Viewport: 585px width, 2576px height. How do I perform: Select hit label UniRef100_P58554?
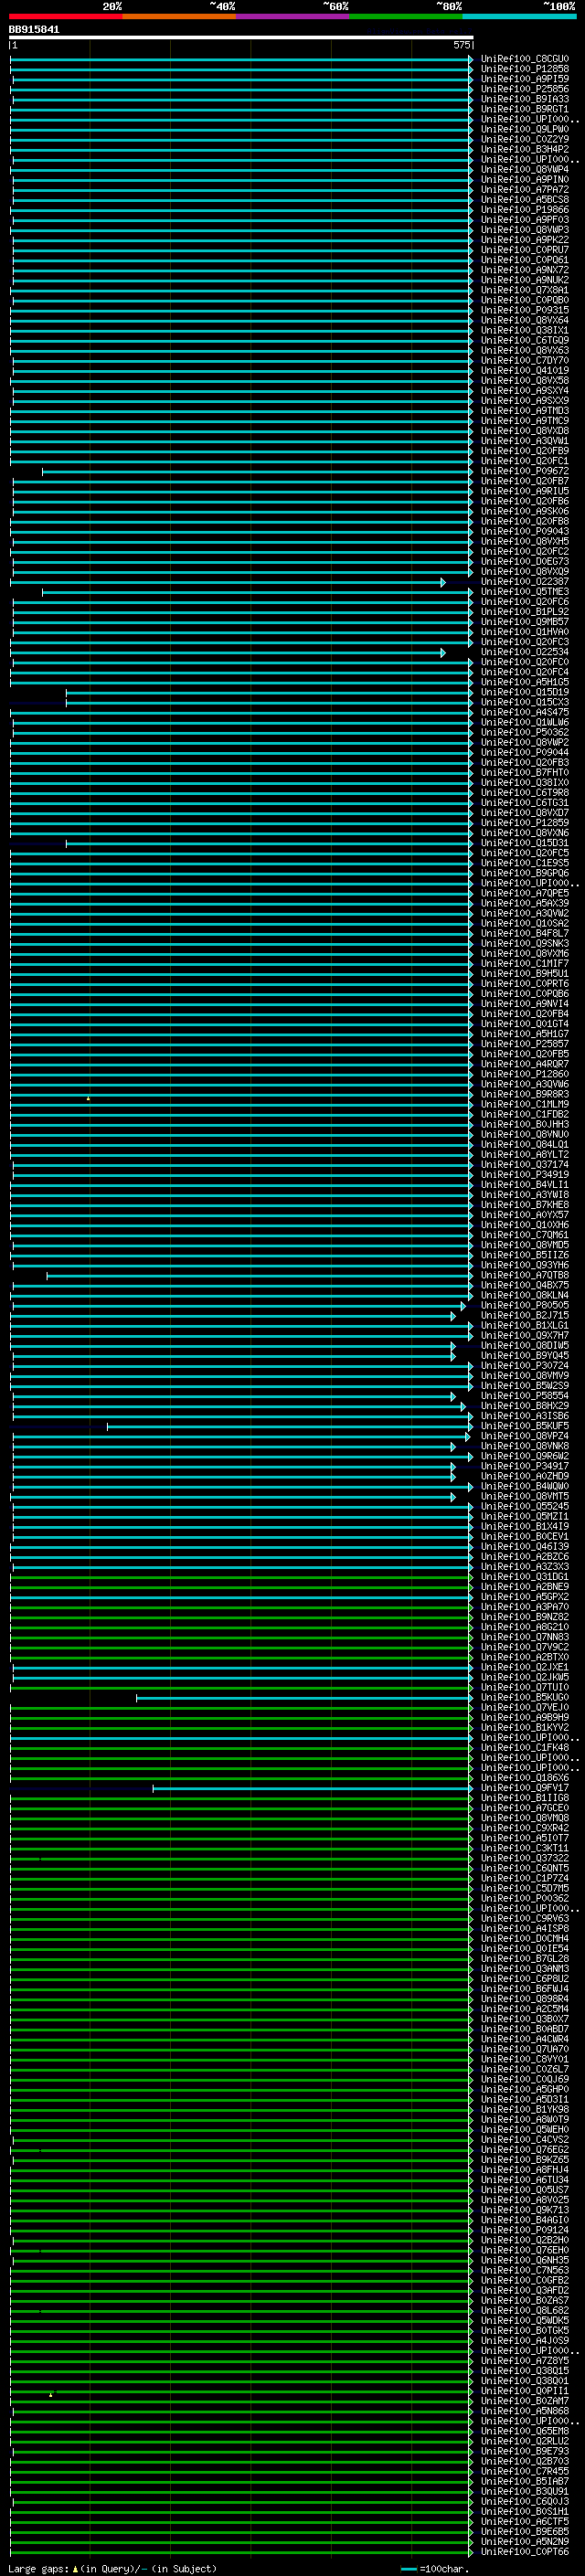[524, 1396]
